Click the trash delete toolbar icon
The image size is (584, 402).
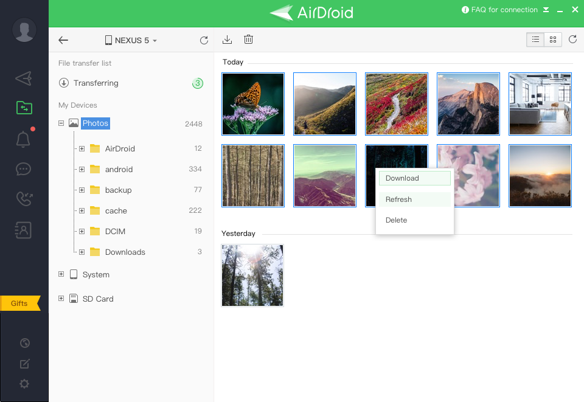[248, 39]
